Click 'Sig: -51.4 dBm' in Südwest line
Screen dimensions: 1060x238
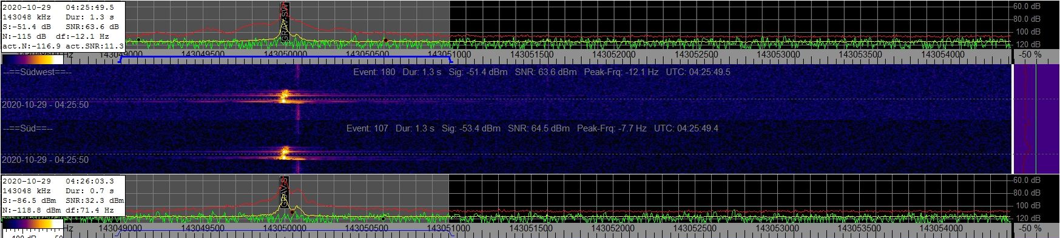tap(478, 72)
